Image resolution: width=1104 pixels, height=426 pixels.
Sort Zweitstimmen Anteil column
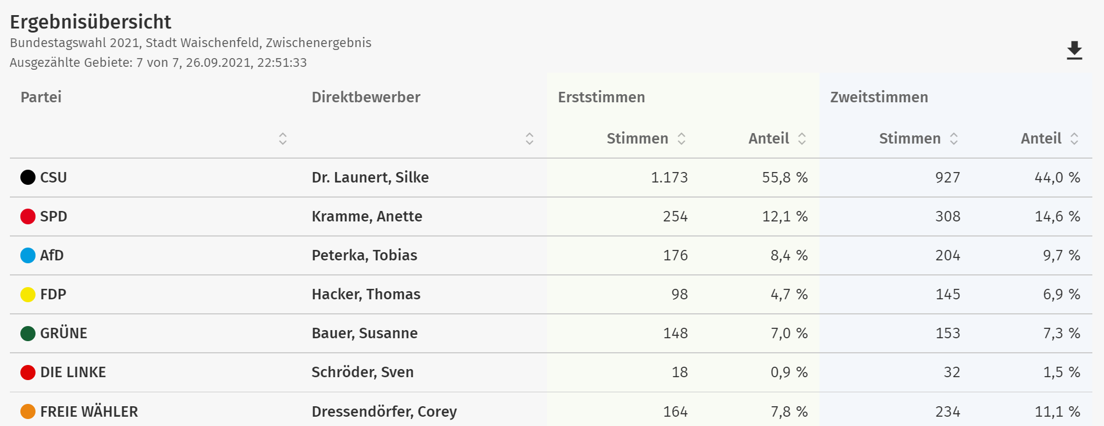1074,138
